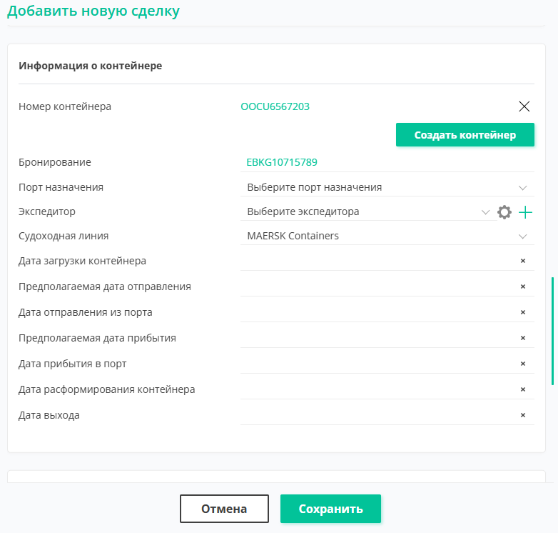Remove container number OOCU6567203 with X icon

524,106
